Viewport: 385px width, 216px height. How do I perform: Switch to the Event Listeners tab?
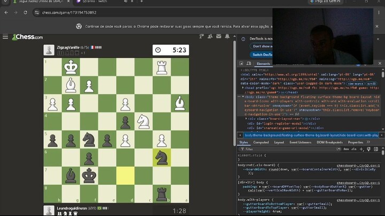pos(301,142)
